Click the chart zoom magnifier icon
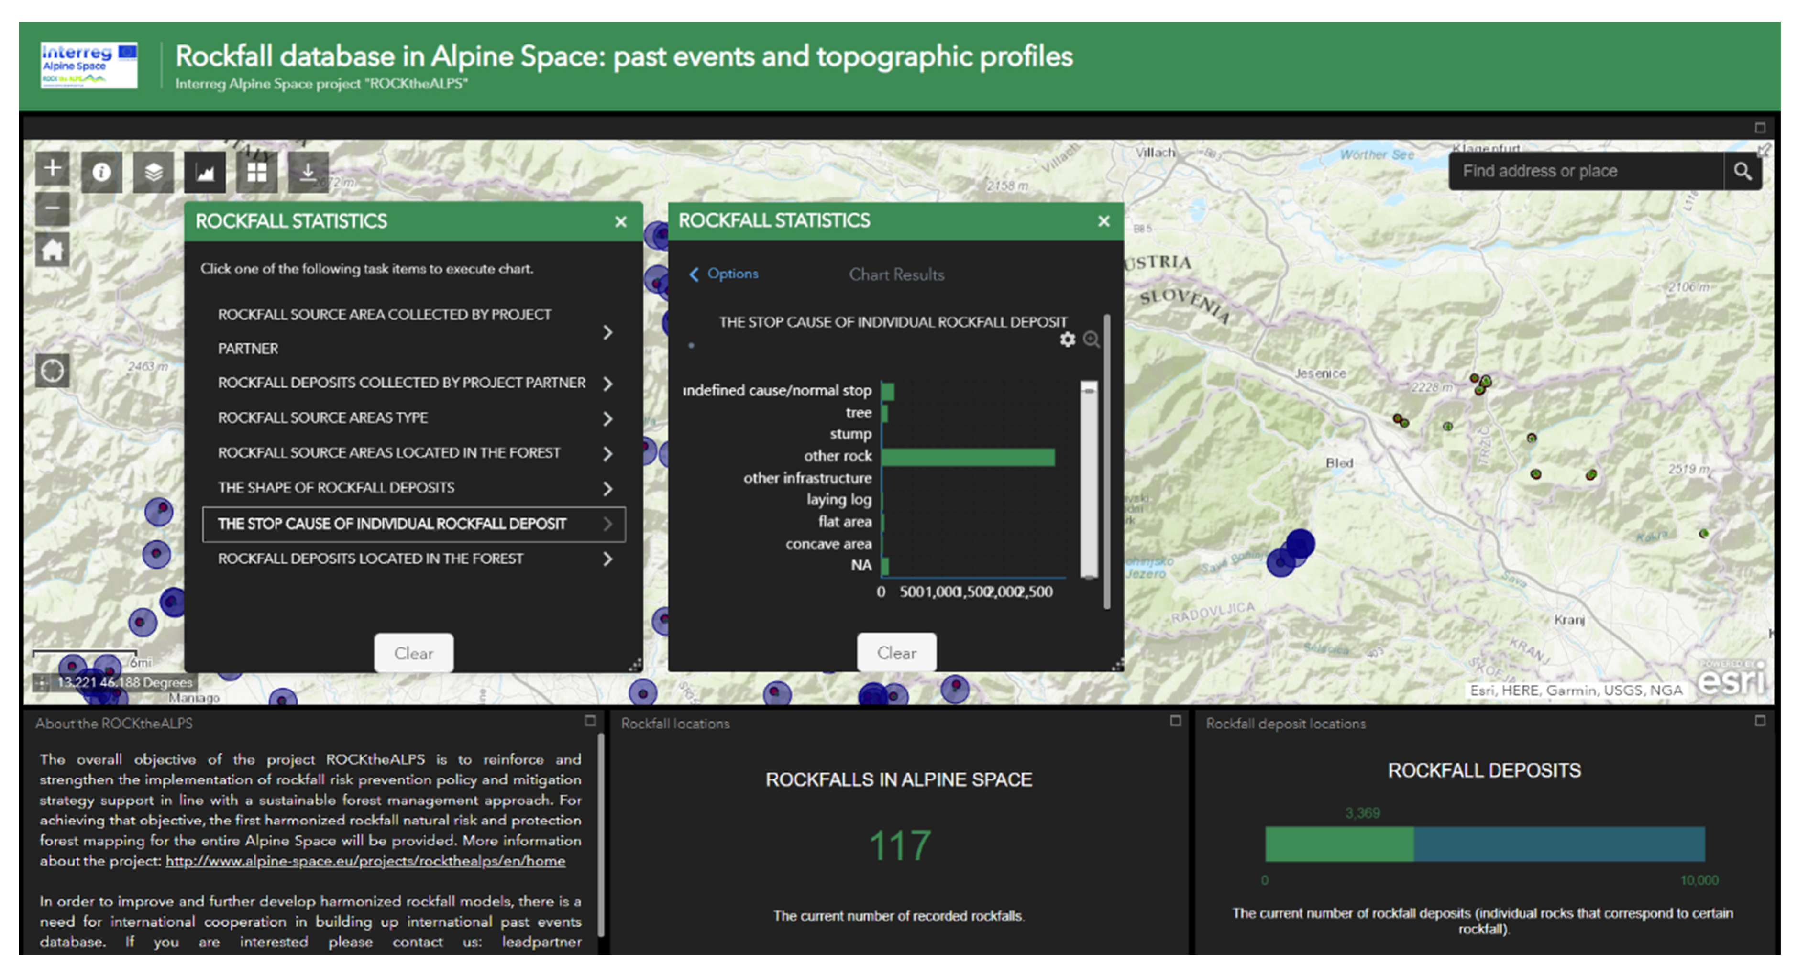Viewport: 1798px width, 976px height. (1091, 340)
